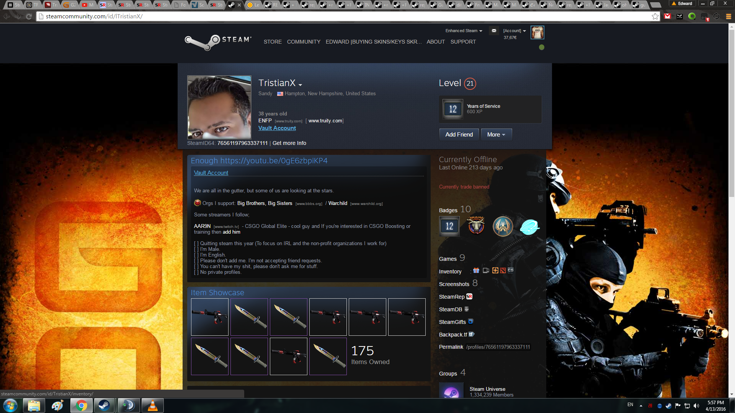Open the Gmail extension icon in Chrome
The image size is (735, 413).
click(667, 16)
